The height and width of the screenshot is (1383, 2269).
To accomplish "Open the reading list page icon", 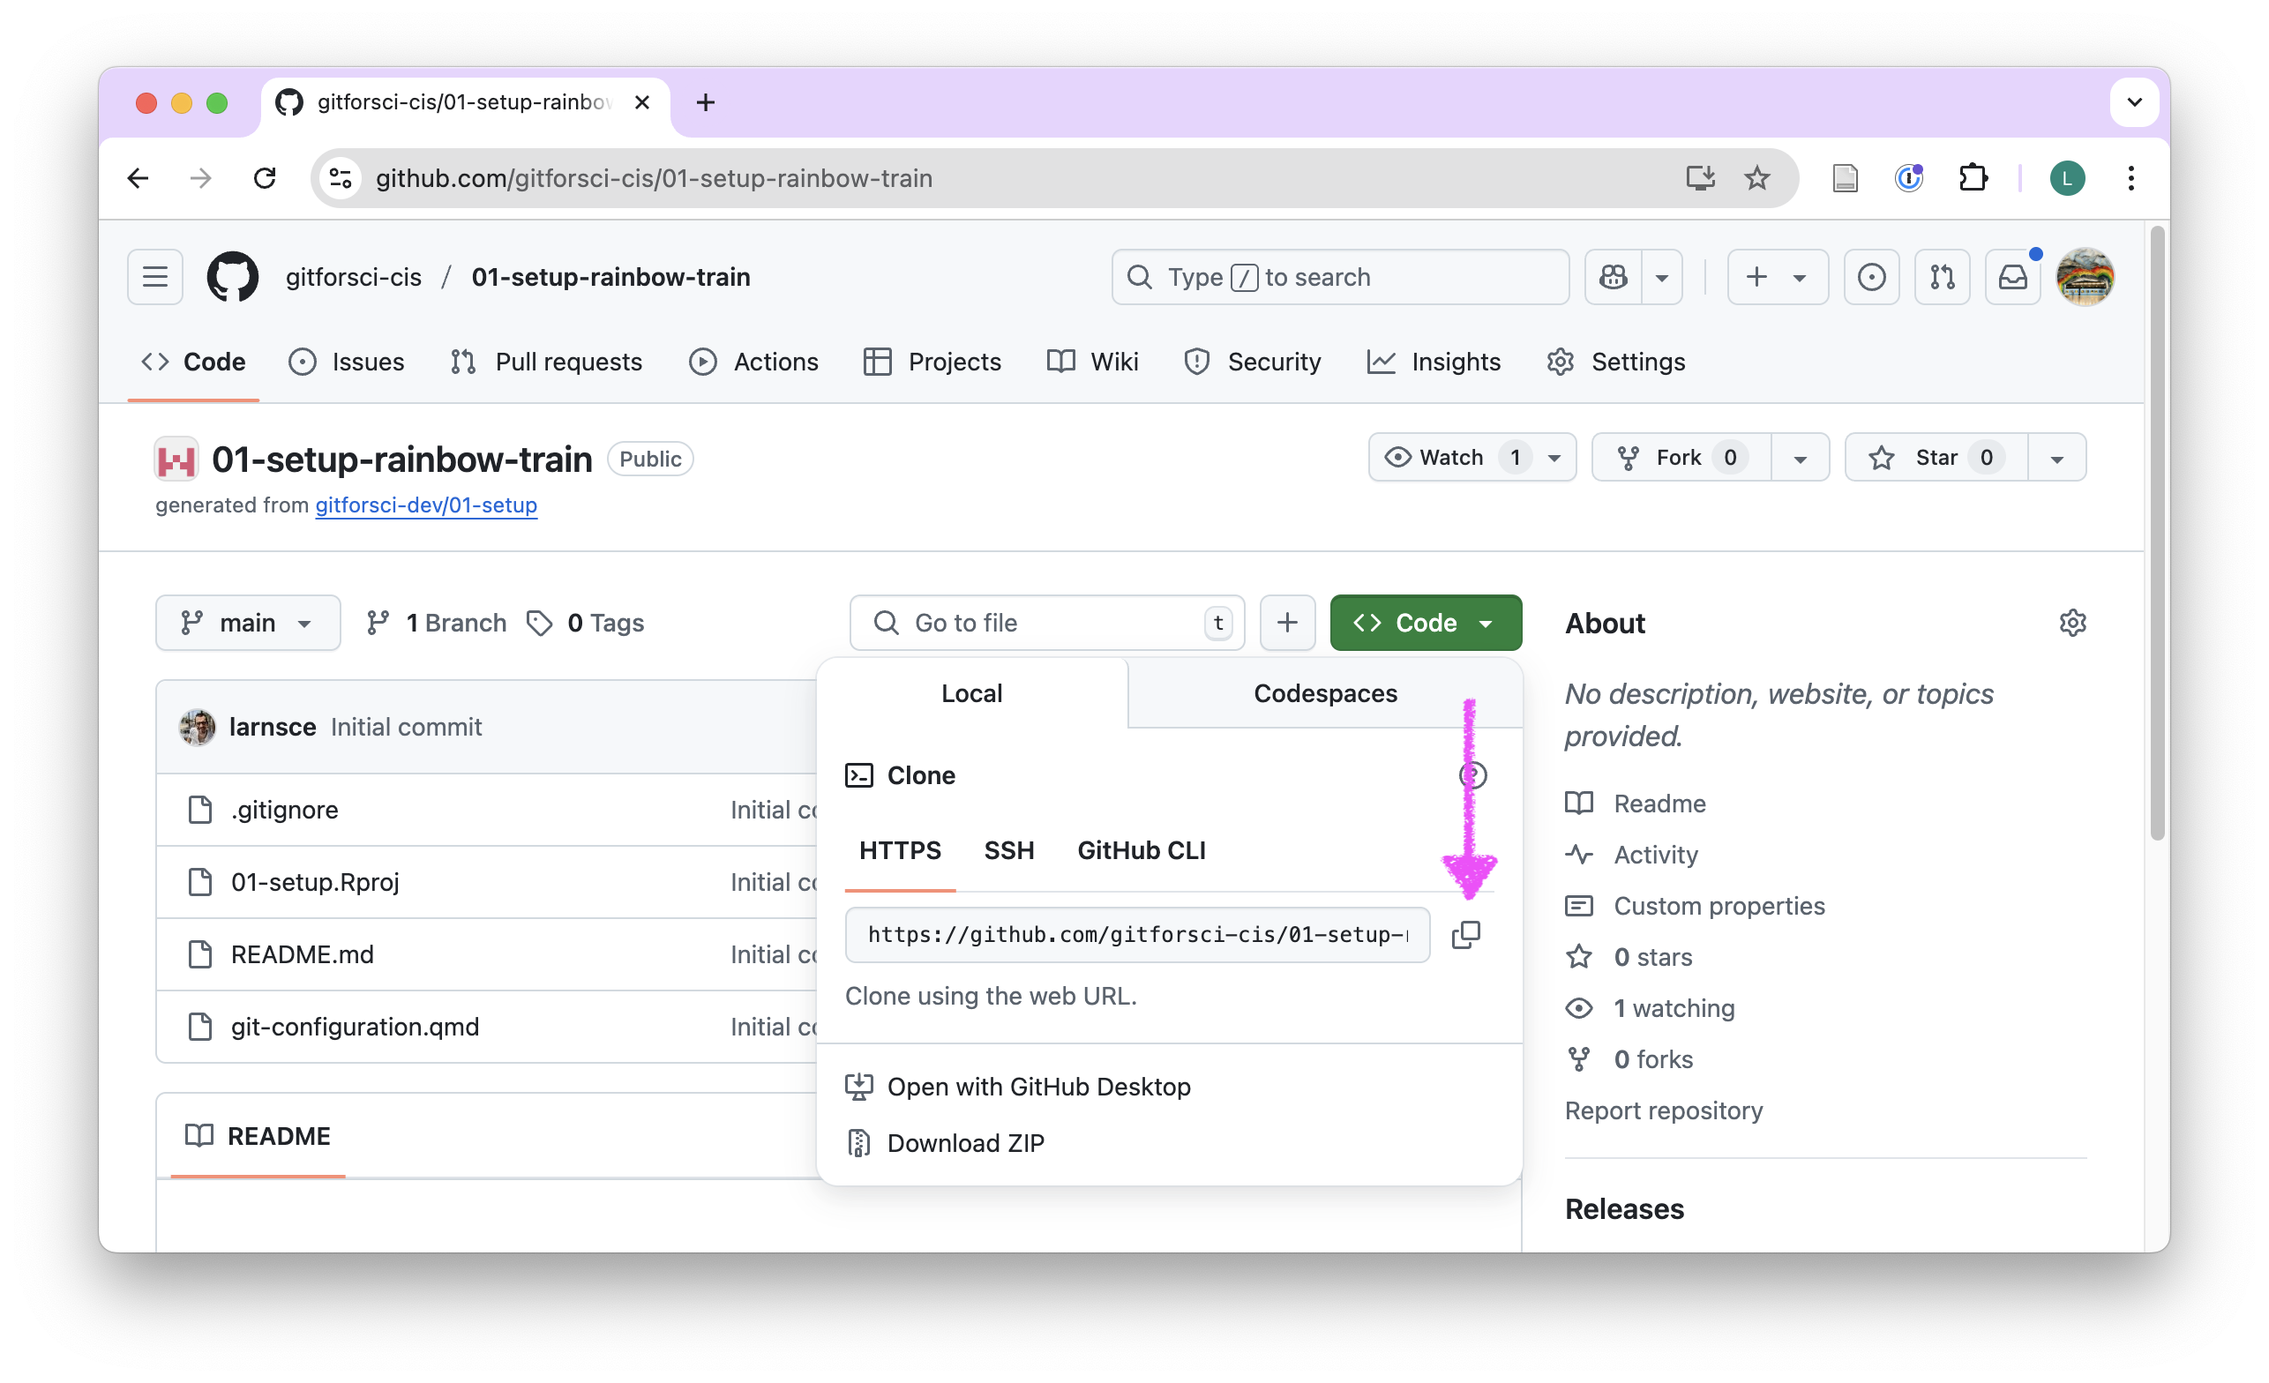I will 1845,177.
